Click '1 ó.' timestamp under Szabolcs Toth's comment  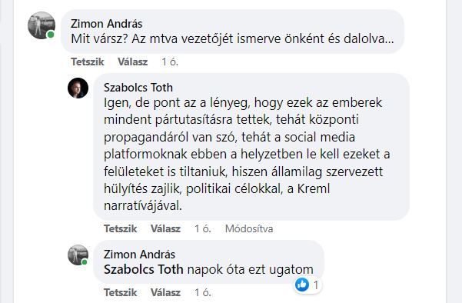tap(203, 228)
